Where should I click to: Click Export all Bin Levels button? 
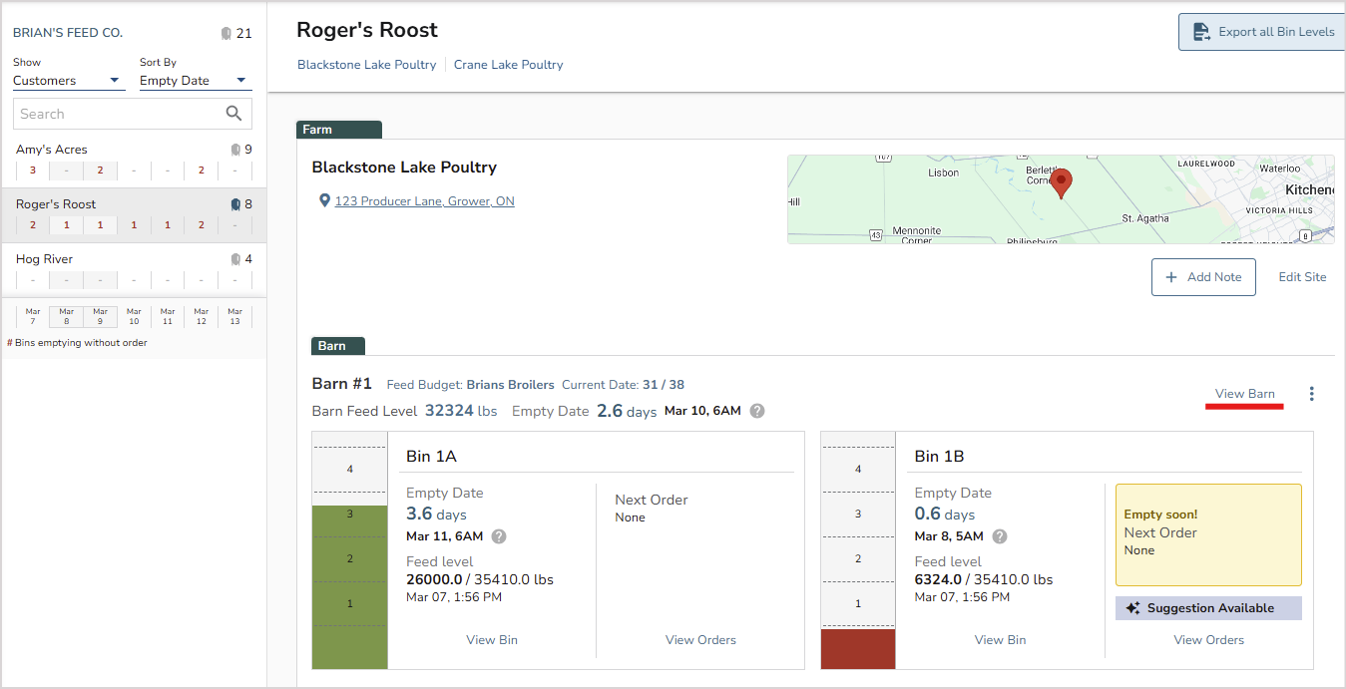tap(1263, 32)
